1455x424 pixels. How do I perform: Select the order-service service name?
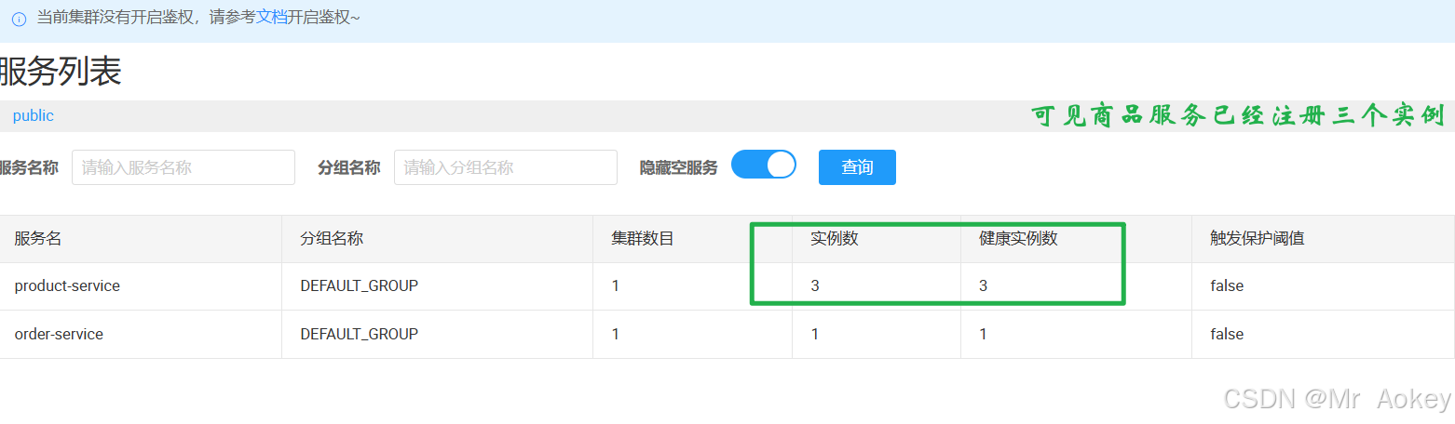[59, 335]
